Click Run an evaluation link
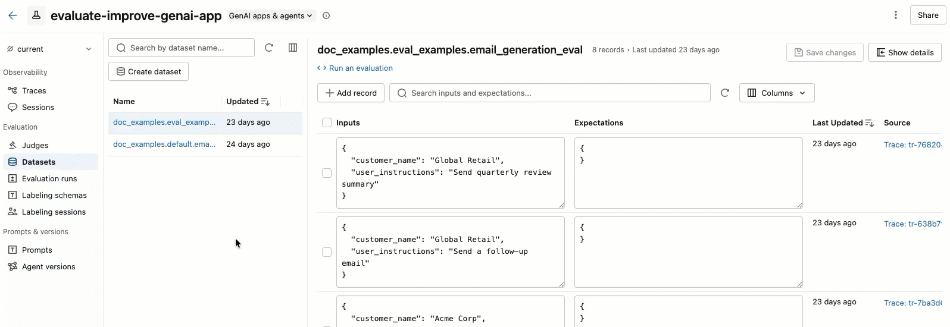Screen dimensions: 950x327 click(x=360, y=68)
